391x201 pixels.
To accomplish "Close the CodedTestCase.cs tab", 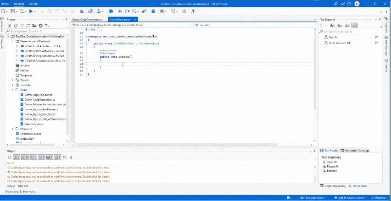I will (x=135, y=19).
